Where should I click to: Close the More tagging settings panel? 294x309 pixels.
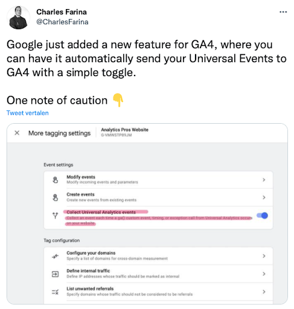click(17, 133)
